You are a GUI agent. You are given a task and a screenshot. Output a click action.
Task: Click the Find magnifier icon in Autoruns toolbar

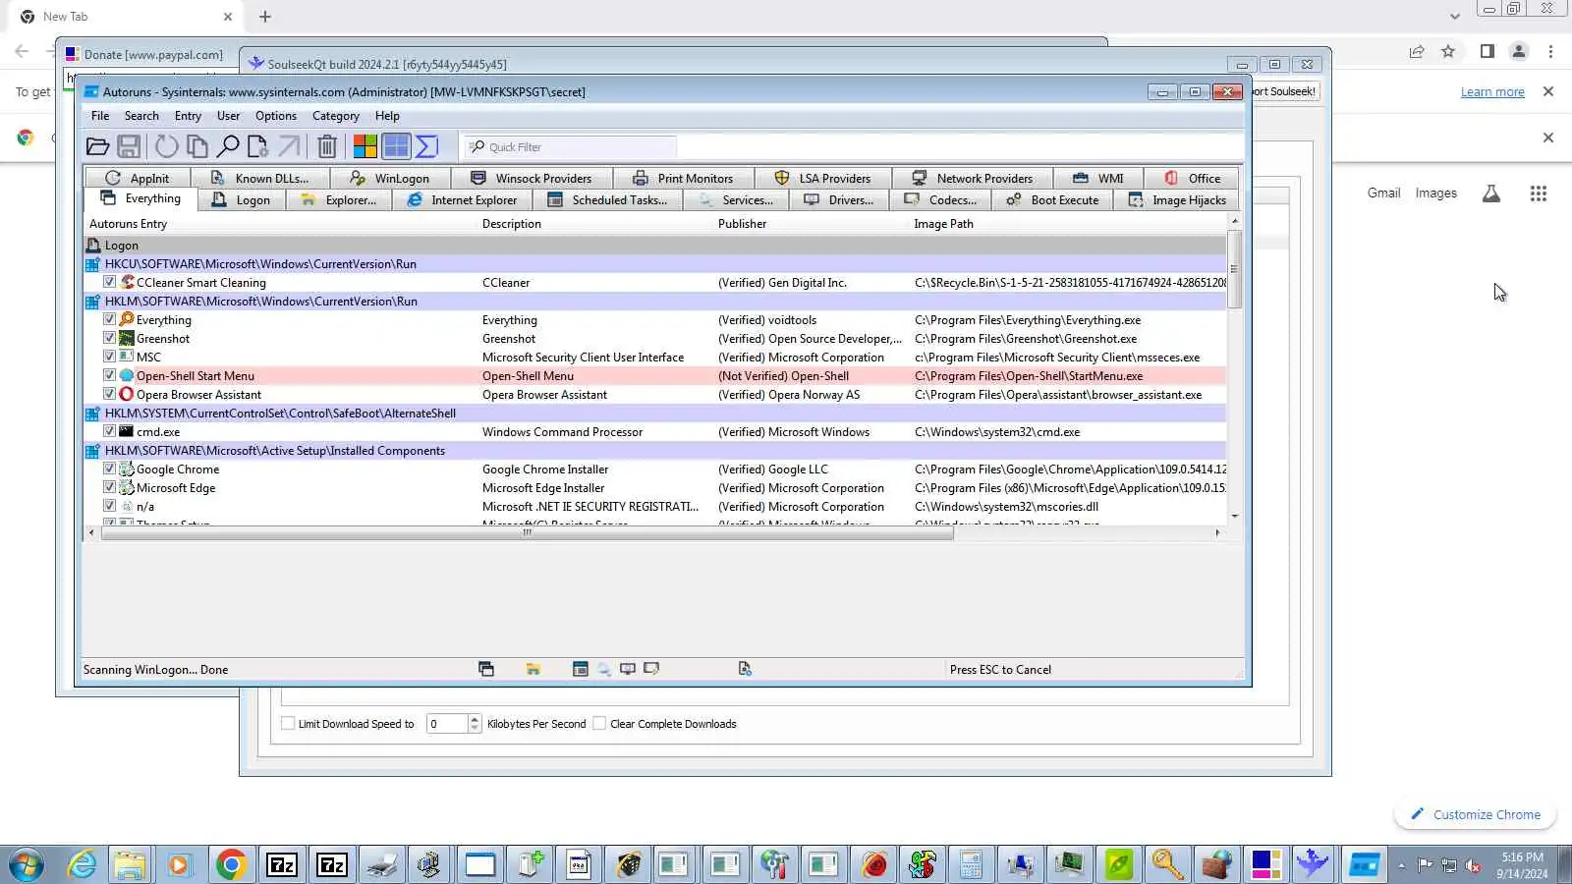[x=228, y=147]
